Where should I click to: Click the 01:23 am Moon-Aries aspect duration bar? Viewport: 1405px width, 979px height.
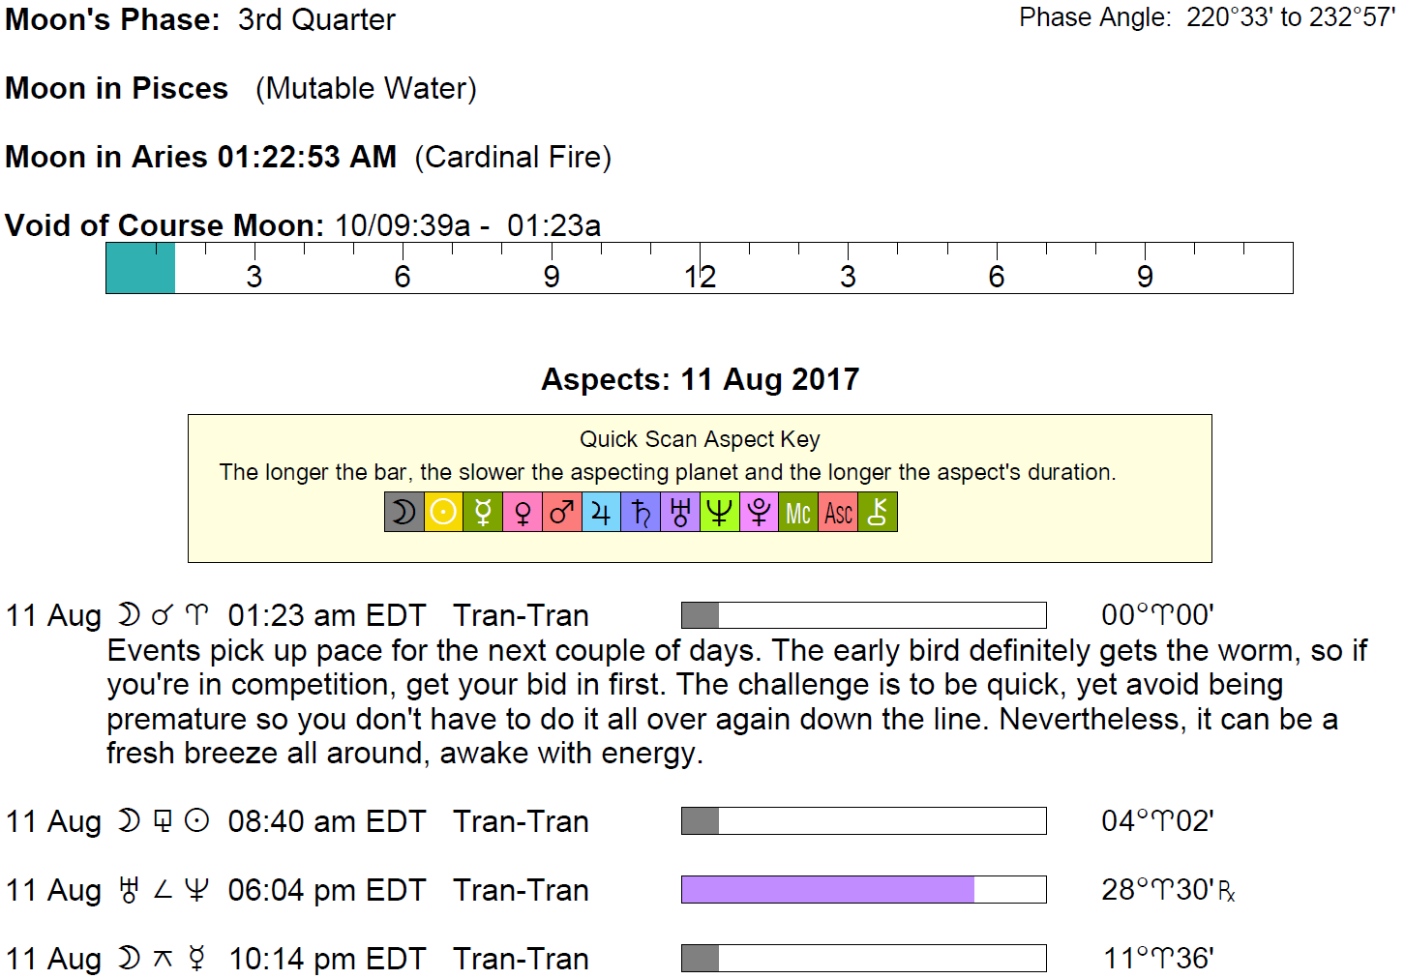(x=863, y=615)
